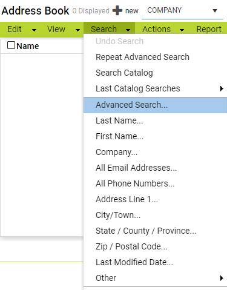This screenshot has height=290, width=227.
Task: Select Advanced Search... menu entry
Action: coord(155,105)
